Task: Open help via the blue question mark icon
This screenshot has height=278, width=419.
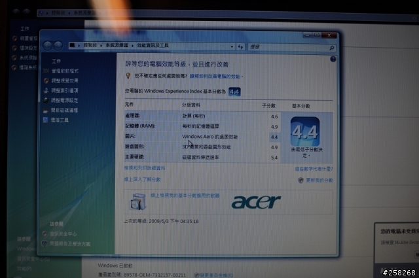Action: pos(333,59)
